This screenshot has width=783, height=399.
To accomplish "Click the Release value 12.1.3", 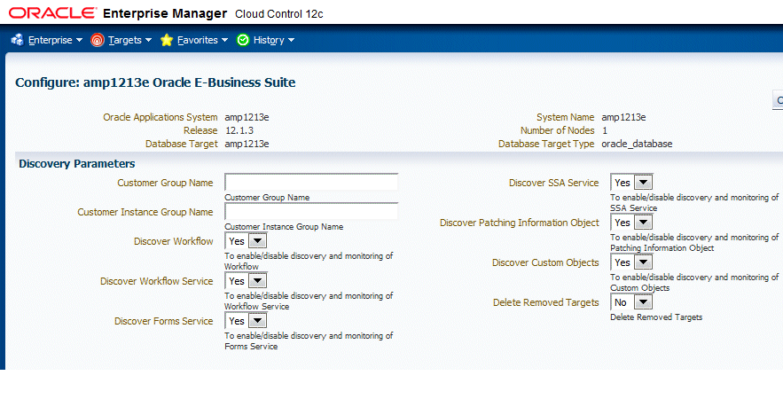I will (239, 130).
